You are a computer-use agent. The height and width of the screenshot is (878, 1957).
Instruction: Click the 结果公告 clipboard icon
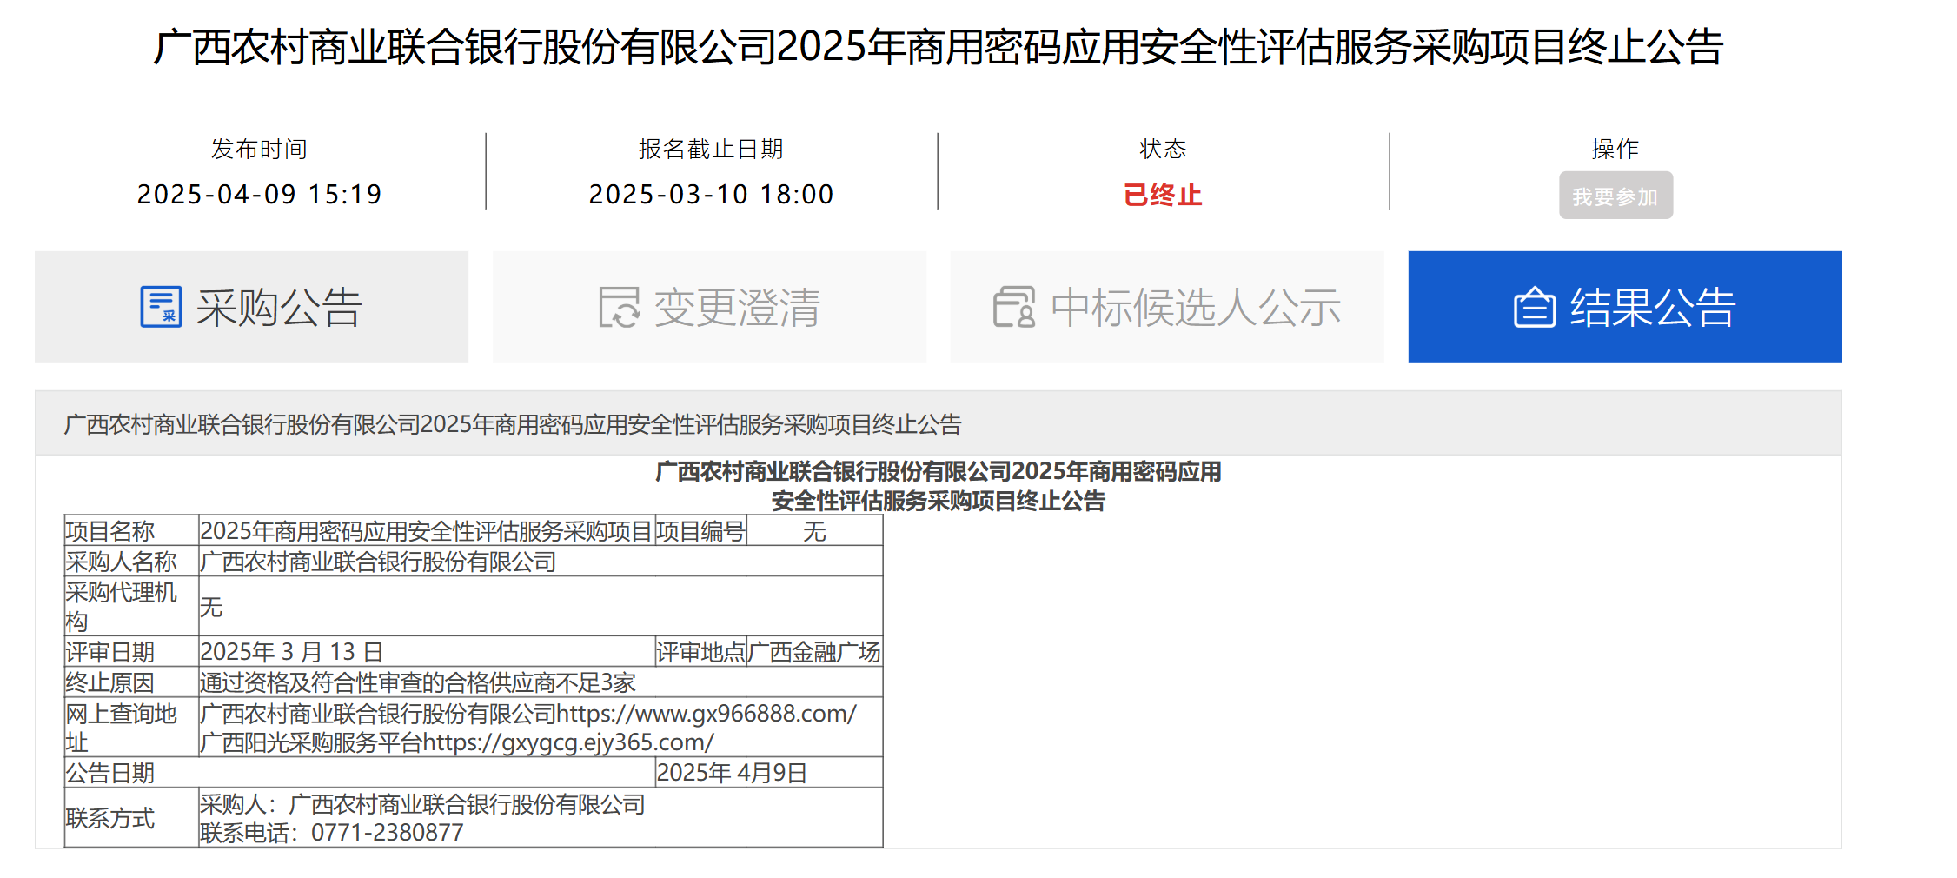tap(1535, 308)
